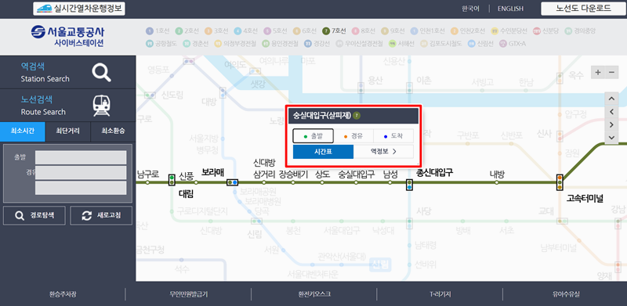Toggle the 6호선 line filter

[305, 31]
